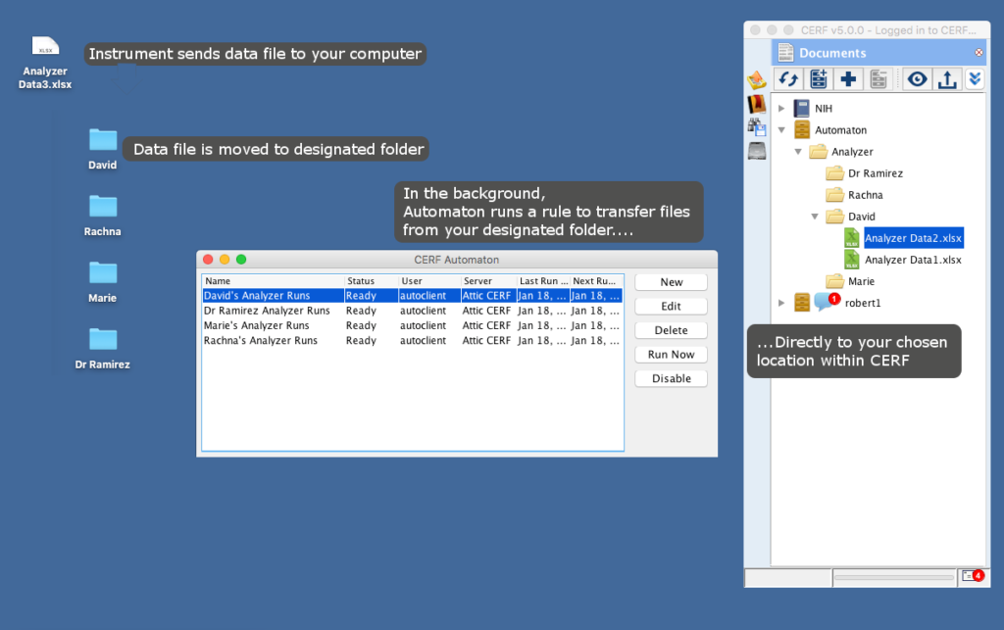Screen dimensions: 1004x630
Task: Click the progress bar in CERF status bar
Action: click(x=894, y=577)
